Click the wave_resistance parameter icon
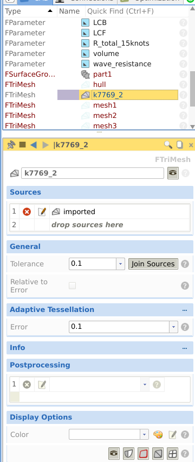This screenshot has width=195, height=462. coord(85,64)
